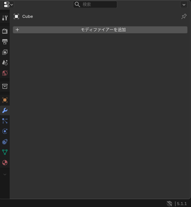Open the World properties tab
The width and height of the screenshot is (191, 207).
coord(5,73)
